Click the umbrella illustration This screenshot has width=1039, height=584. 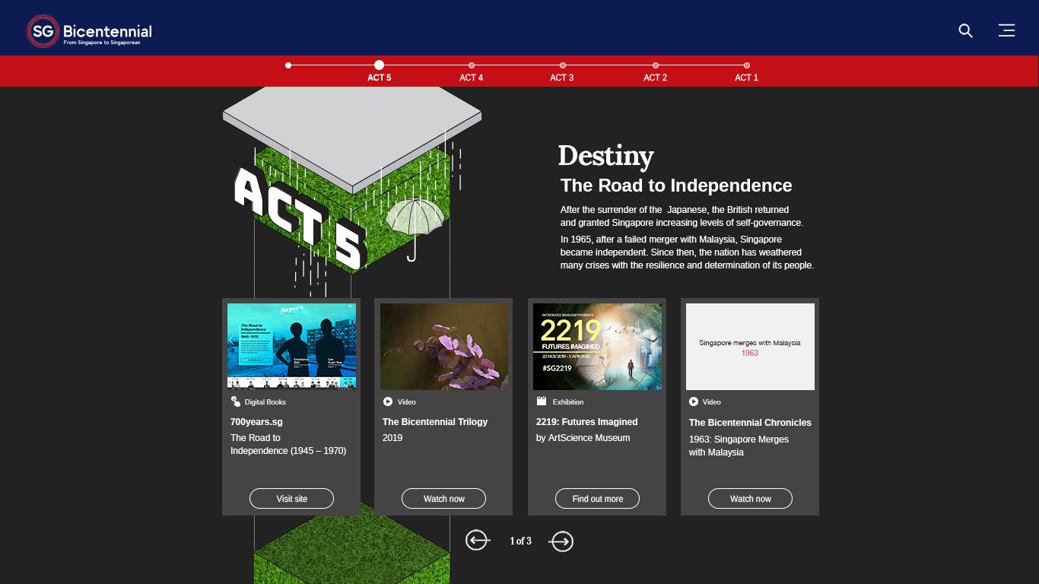coord(415,228)
